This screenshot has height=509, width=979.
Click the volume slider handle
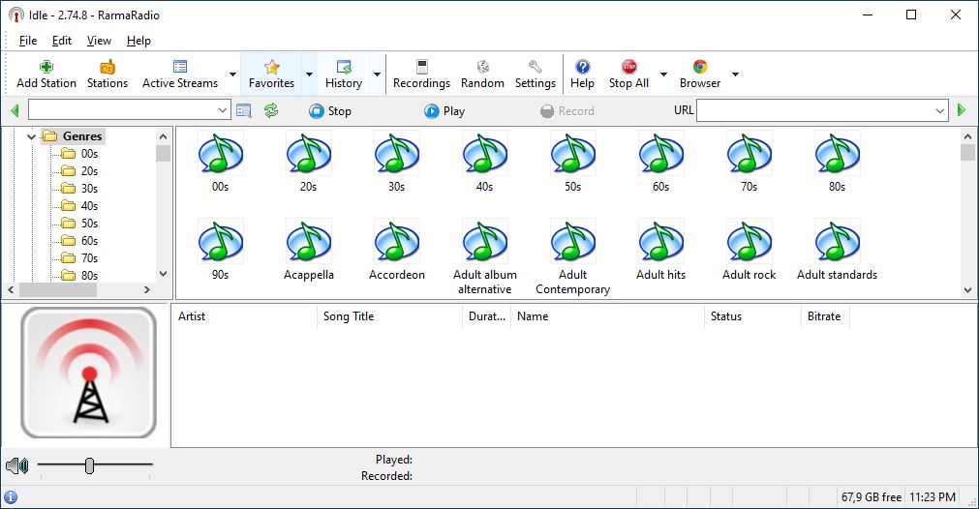coord(89,465)
